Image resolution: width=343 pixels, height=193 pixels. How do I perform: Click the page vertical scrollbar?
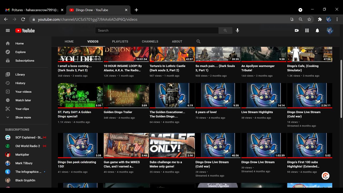coord(341,88)
